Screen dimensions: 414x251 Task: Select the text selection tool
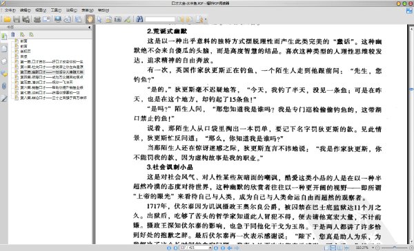(x=108, y=19)
